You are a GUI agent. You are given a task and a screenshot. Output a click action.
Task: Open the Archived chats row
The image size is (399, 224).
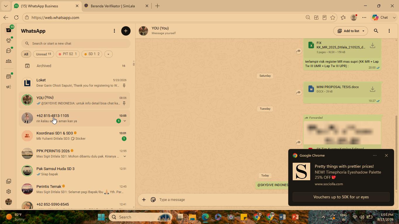click(x=74, y=66)
